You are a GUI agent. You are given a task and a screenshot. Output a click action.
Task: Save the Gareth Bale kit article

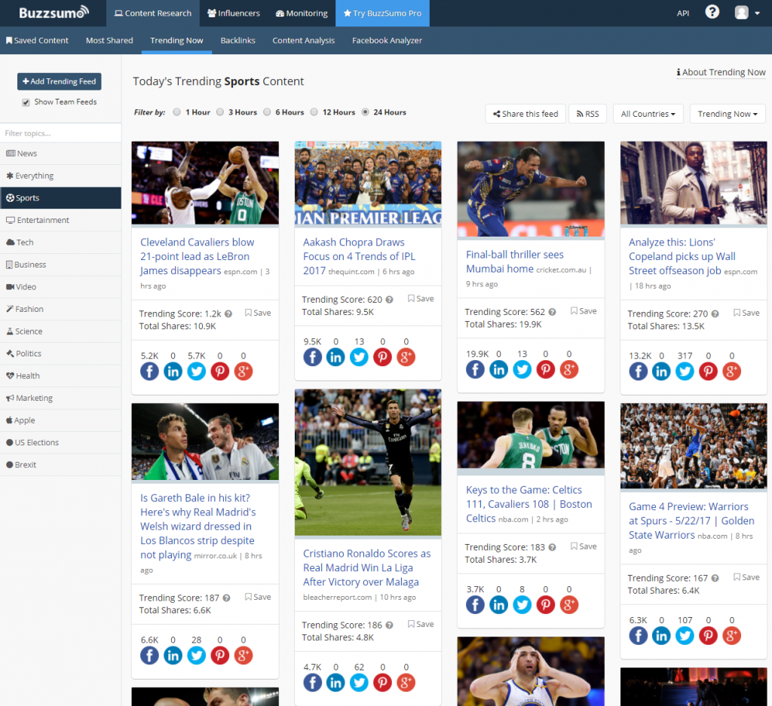258,598
